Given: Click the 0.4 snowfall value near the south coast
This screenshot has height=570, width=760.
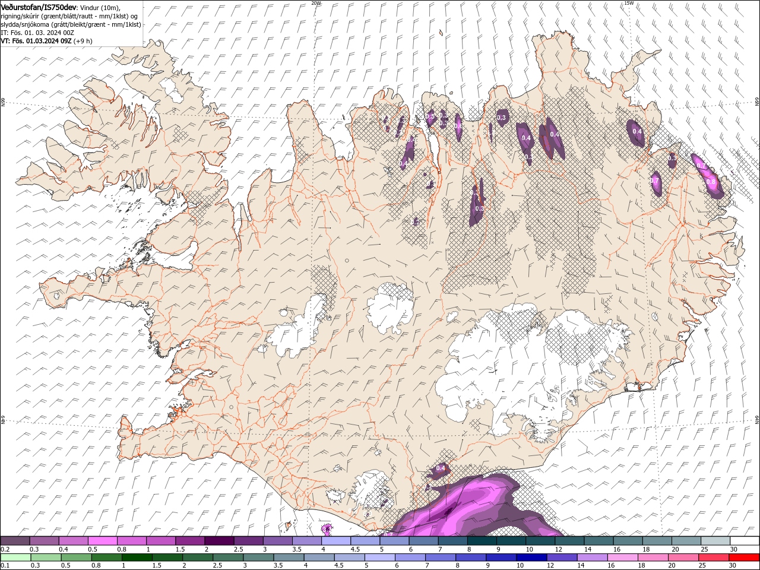Looking at the screenshot, I should click(441, 468).
